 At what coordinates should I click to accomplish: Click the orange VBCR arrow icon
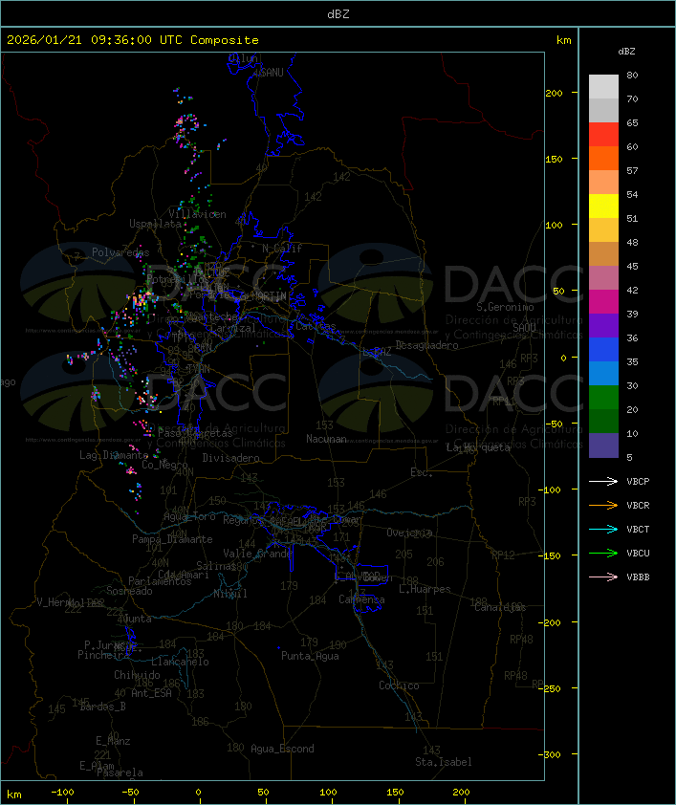pyautogui.click(x=603, y=505)
